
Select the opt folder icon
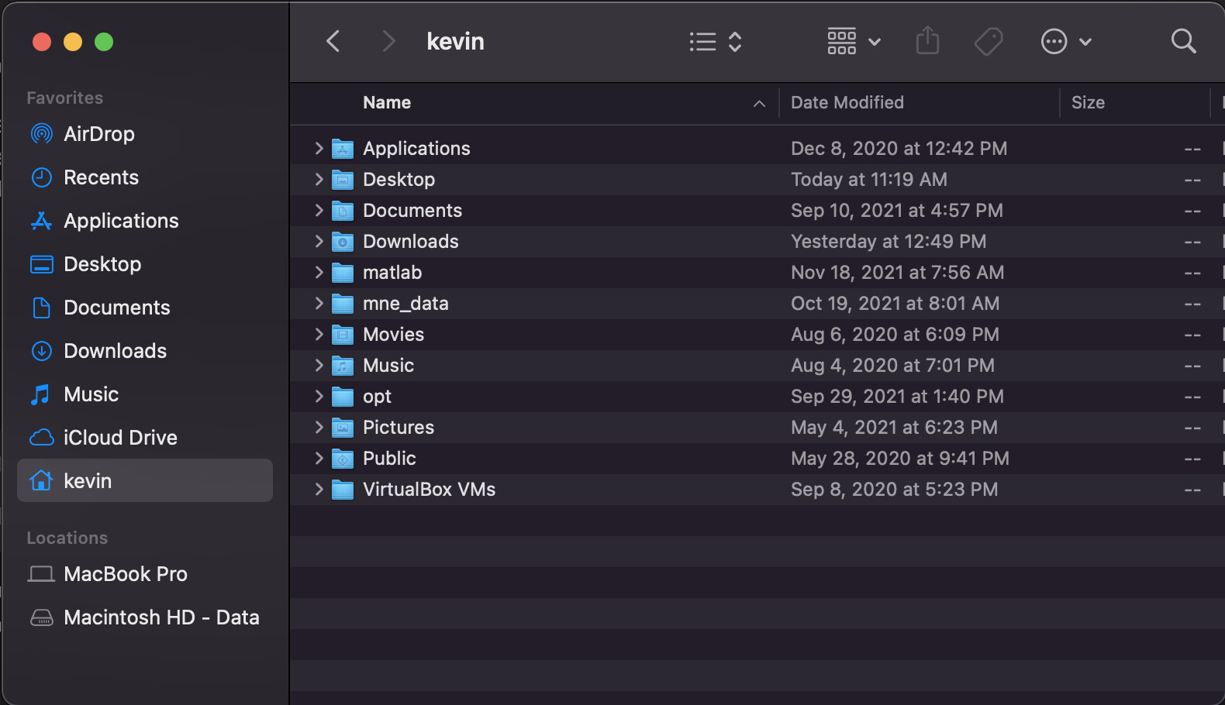[x=343, y=397]
